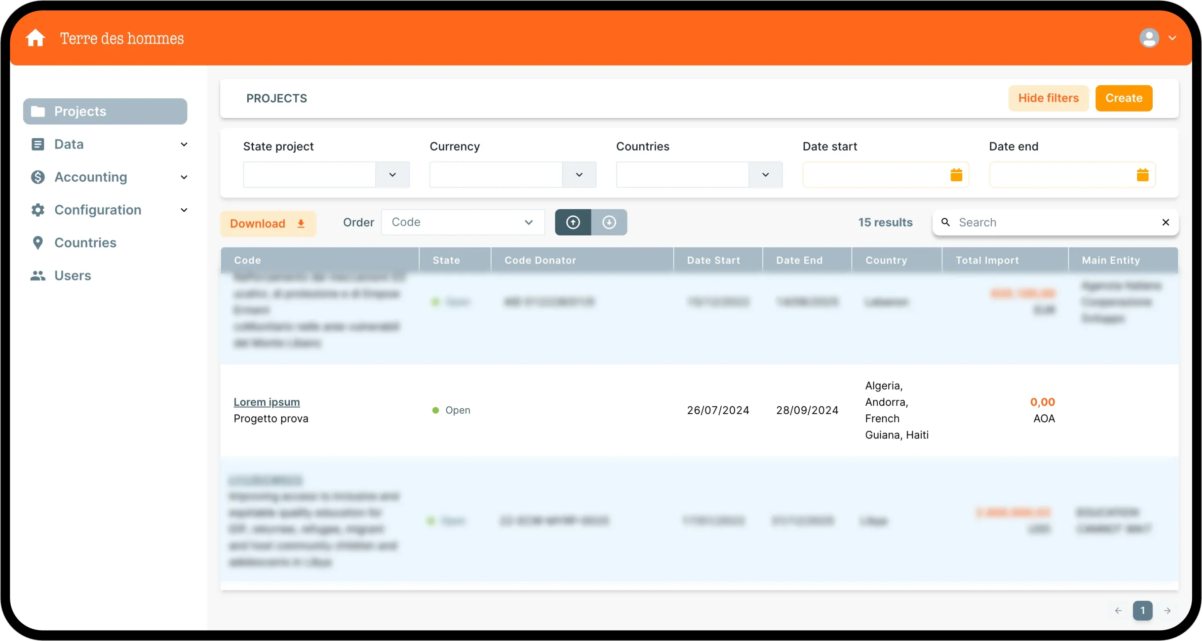Set ascending sort order toggle
Image resolution: width=1202 pixels, height=641 pixels.
[x=572, y=222]
